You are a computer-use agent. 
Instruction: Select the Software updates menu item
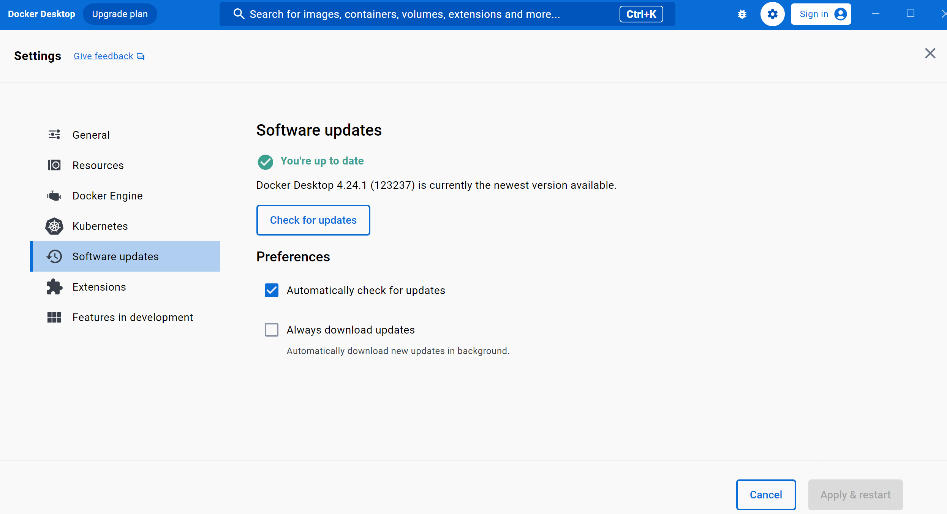(x=115, y=256)
